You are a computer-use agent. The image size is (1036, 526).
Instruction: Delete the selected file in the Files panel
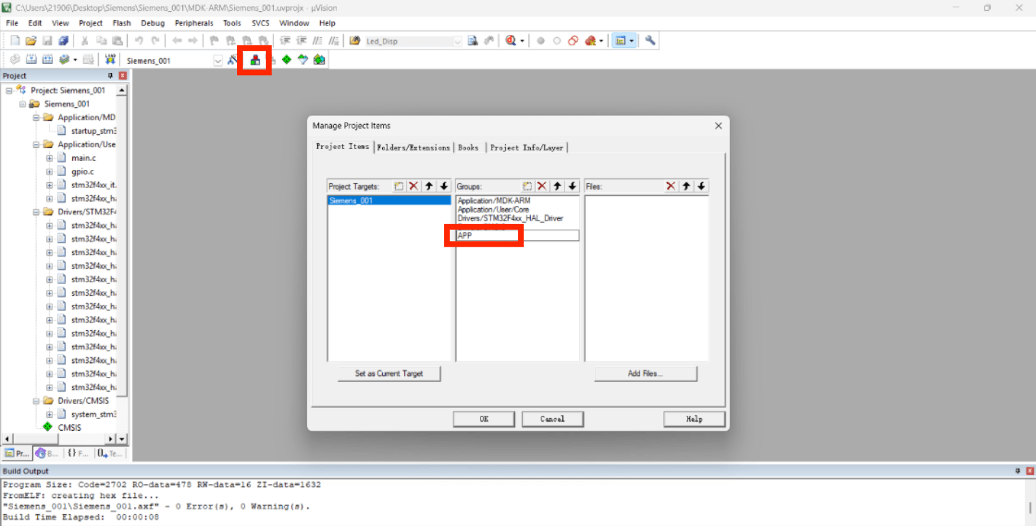[x=671, y=186]
